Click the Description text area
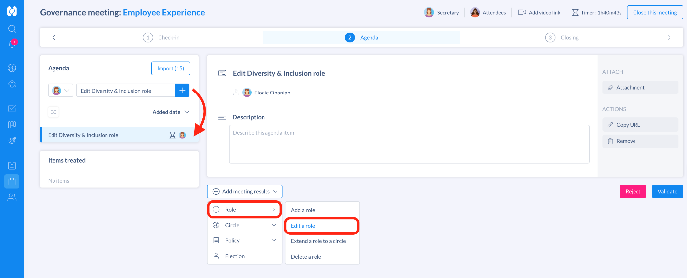This screenshot has width=687, height=278. [409, 144]
